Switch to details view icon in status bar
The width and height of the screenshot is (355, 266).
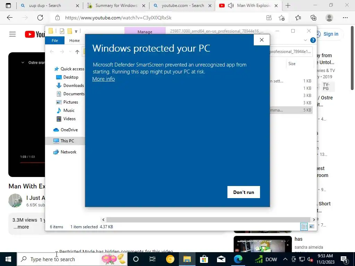click(x=304, y=227)
